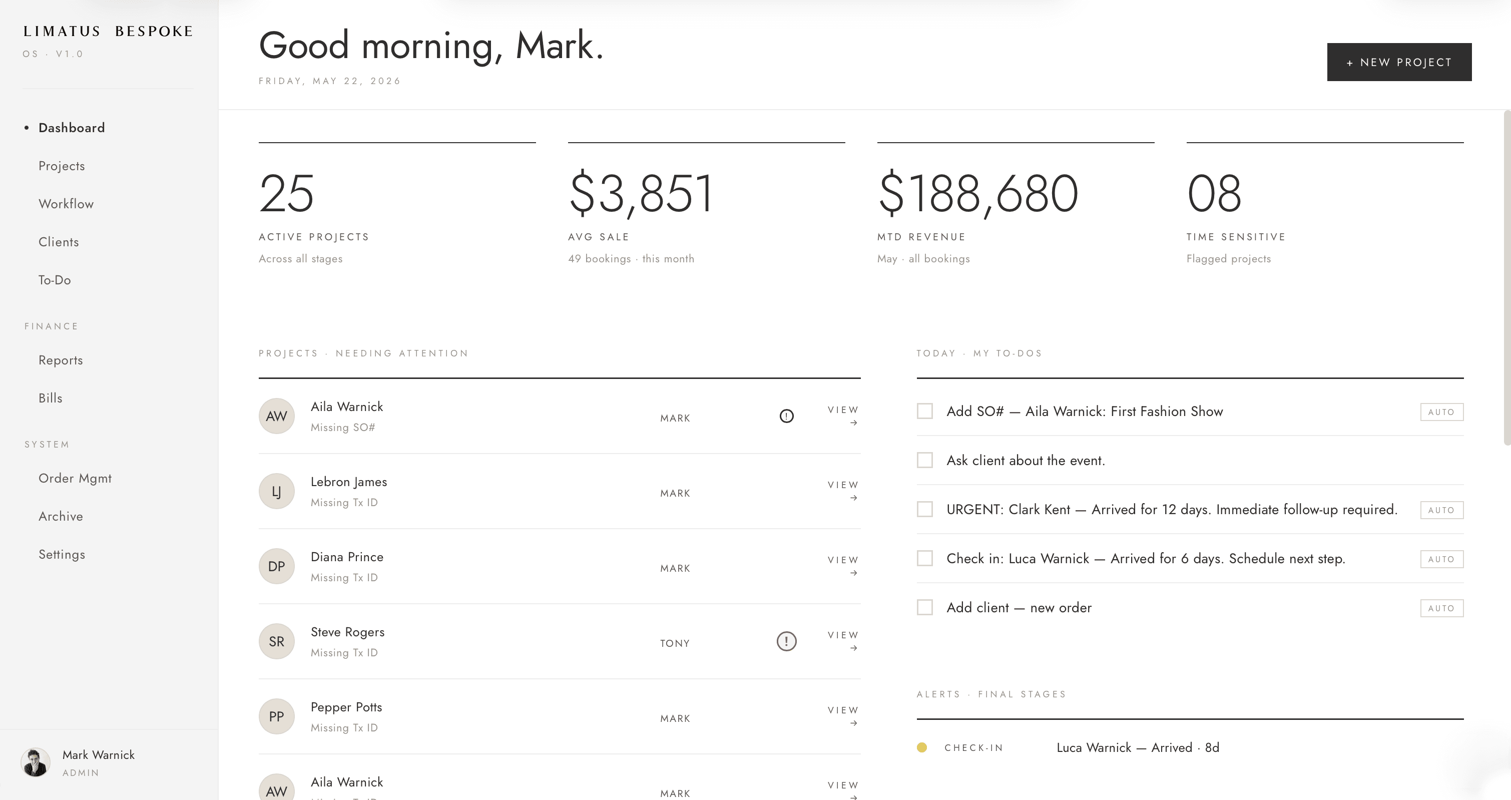Click View for Pepper Potts
The image size is (1511, 800).
(x=843, y=715)
